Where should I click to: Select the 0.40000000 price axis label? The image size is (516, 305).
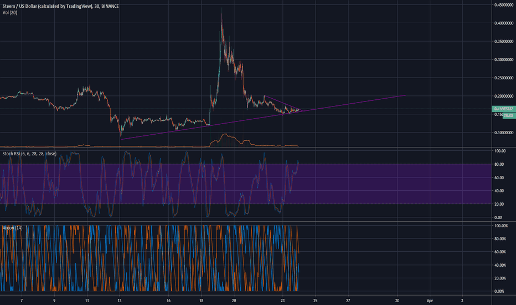(x=503, y=23)
